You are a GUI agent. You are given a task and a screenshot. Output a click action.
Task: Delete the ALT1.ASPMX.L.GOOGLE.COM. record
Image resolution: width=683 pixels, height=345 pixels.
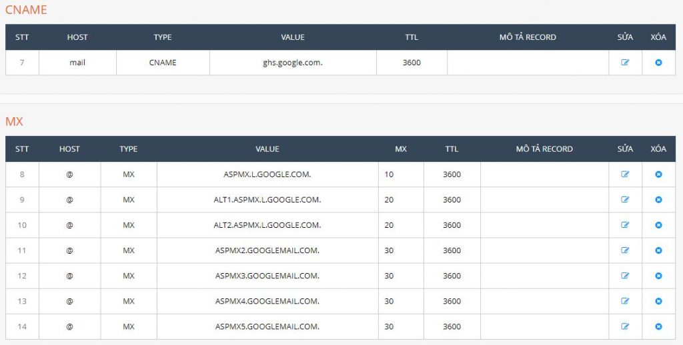tap(658, 200)
